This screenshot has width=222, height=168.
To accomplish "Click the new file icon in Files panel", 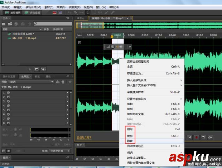I will pyautogui.click(x=17, y=24).
